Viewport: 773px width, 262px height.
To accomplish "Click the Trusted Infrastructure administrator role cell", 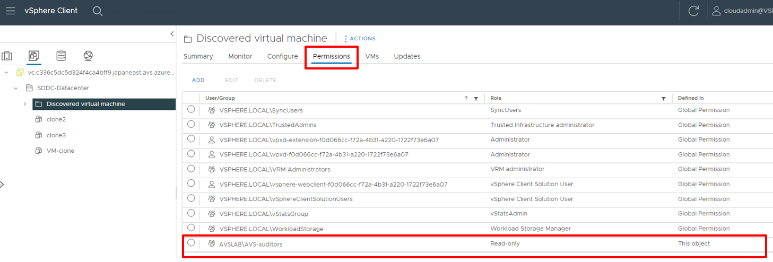I will [x=542, y=125].
